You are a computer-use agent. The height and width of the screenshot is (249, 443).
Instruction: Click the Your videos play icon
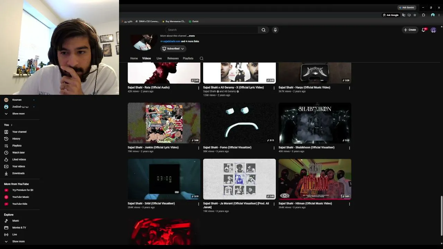(x=6, y=166)
